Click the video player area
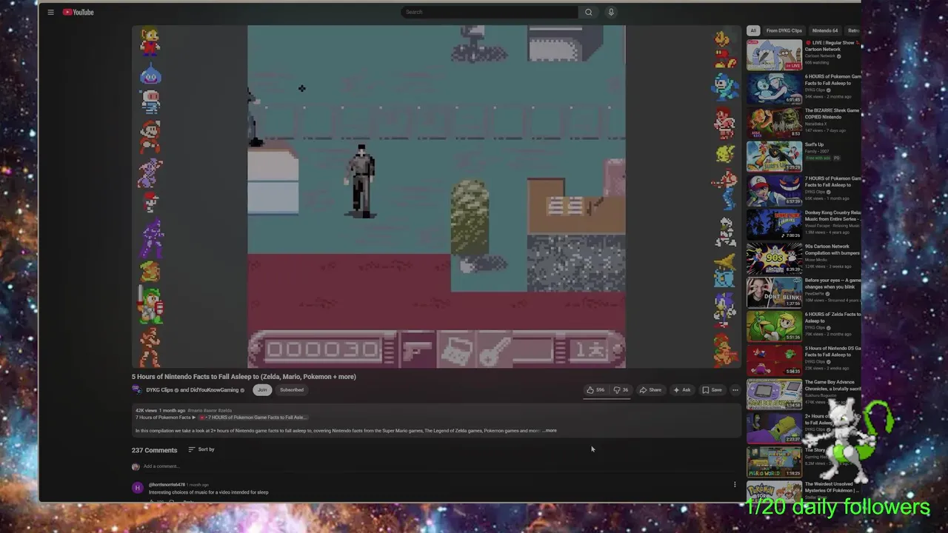 (436, 197)
